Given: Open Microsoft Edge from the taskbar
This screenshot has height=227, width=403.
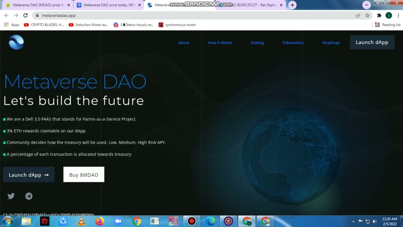Looking at the screenshot, I should (x=210, y=221).
